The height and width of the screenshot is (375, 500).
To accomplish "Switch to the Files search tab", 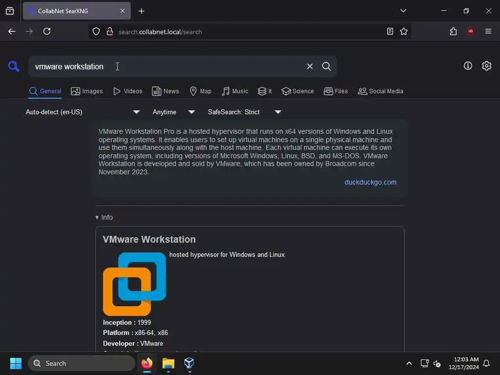I will point(335,91).
